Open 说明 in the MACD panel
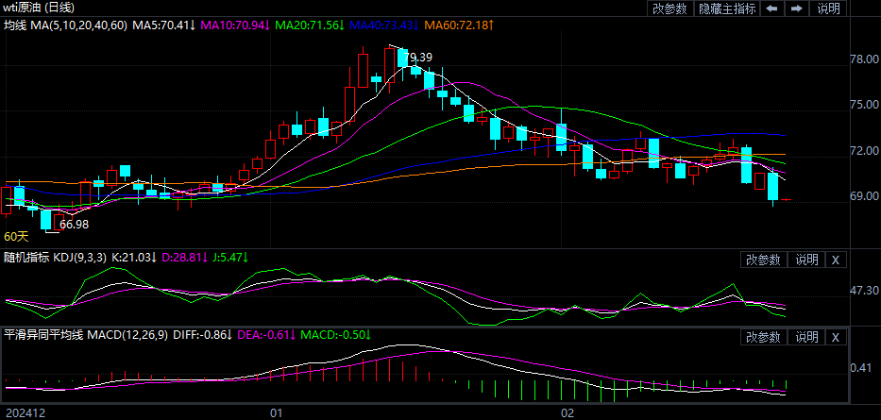881x420 pixels. [x=806, y=337]
